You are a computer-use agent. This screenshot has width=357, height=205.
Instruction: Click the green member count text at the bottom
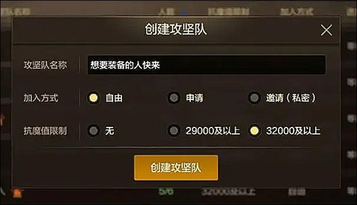tap(166, 192)
